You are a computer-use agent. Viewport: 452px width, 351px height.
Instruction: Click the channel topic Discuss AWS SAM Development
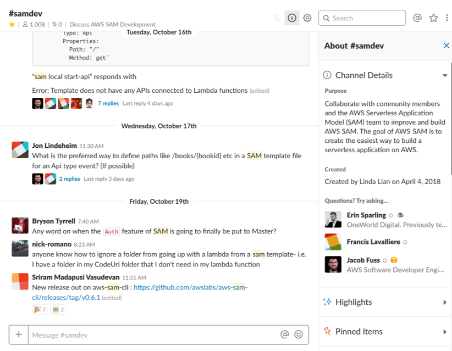pos(113,25)
